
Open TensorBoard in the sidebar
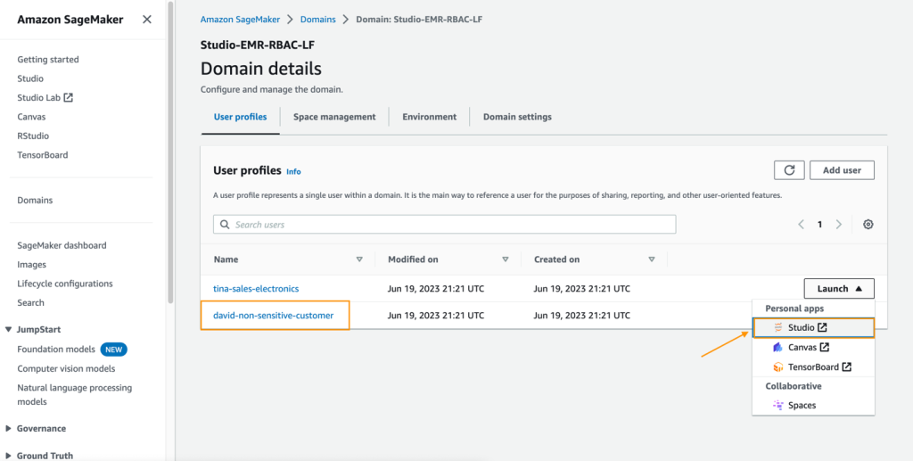pyautogui.click(x=43, y=155)
